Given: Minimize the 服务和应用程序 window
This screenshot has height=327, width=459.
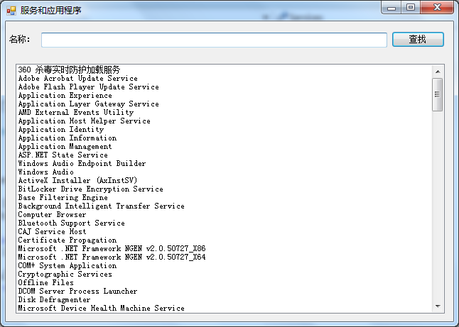Looking at the screenshot, I should pyautogui.click(x=391, y=7).
